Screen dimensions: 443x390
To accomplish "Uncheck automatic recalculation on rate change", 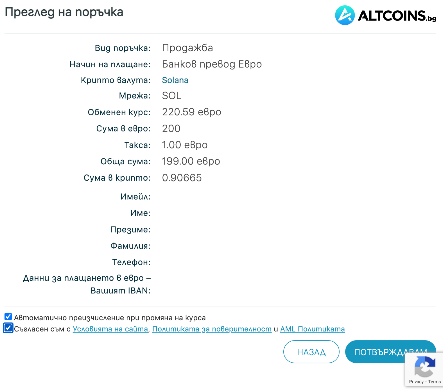I will (8, 317).
